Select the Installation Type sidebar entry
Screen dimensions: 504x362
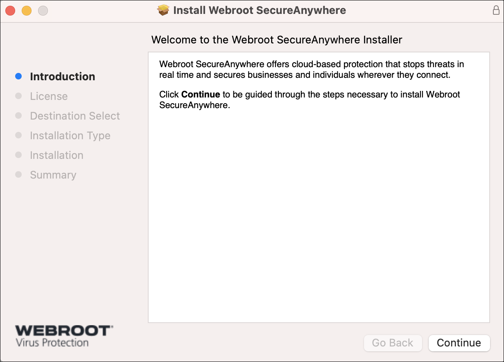coord(70,135)
